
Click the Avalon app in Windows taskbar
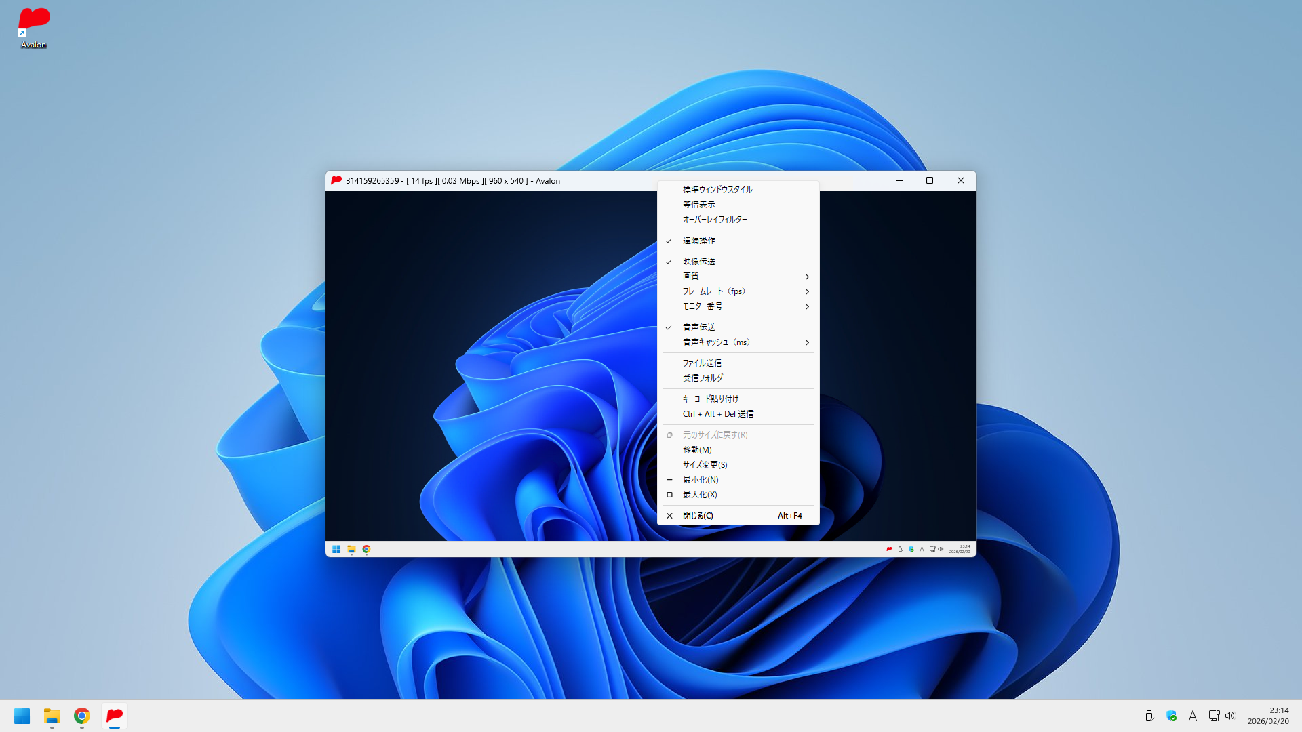pos(115,716)
